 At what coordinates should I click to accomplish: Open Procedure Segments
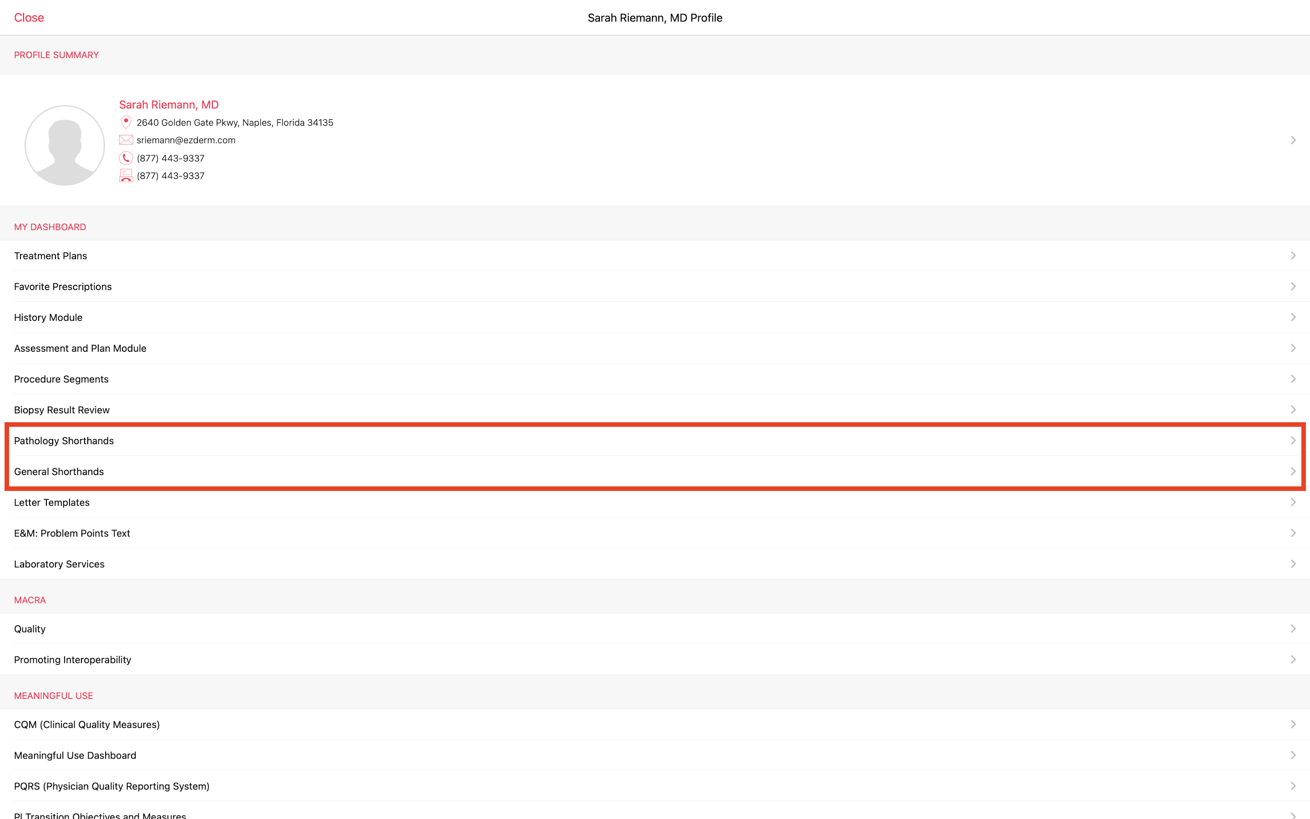(655, 379)
